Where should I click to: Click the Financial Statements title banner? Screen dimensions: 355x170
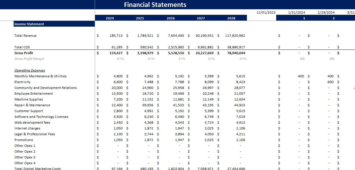click(155, 5)
